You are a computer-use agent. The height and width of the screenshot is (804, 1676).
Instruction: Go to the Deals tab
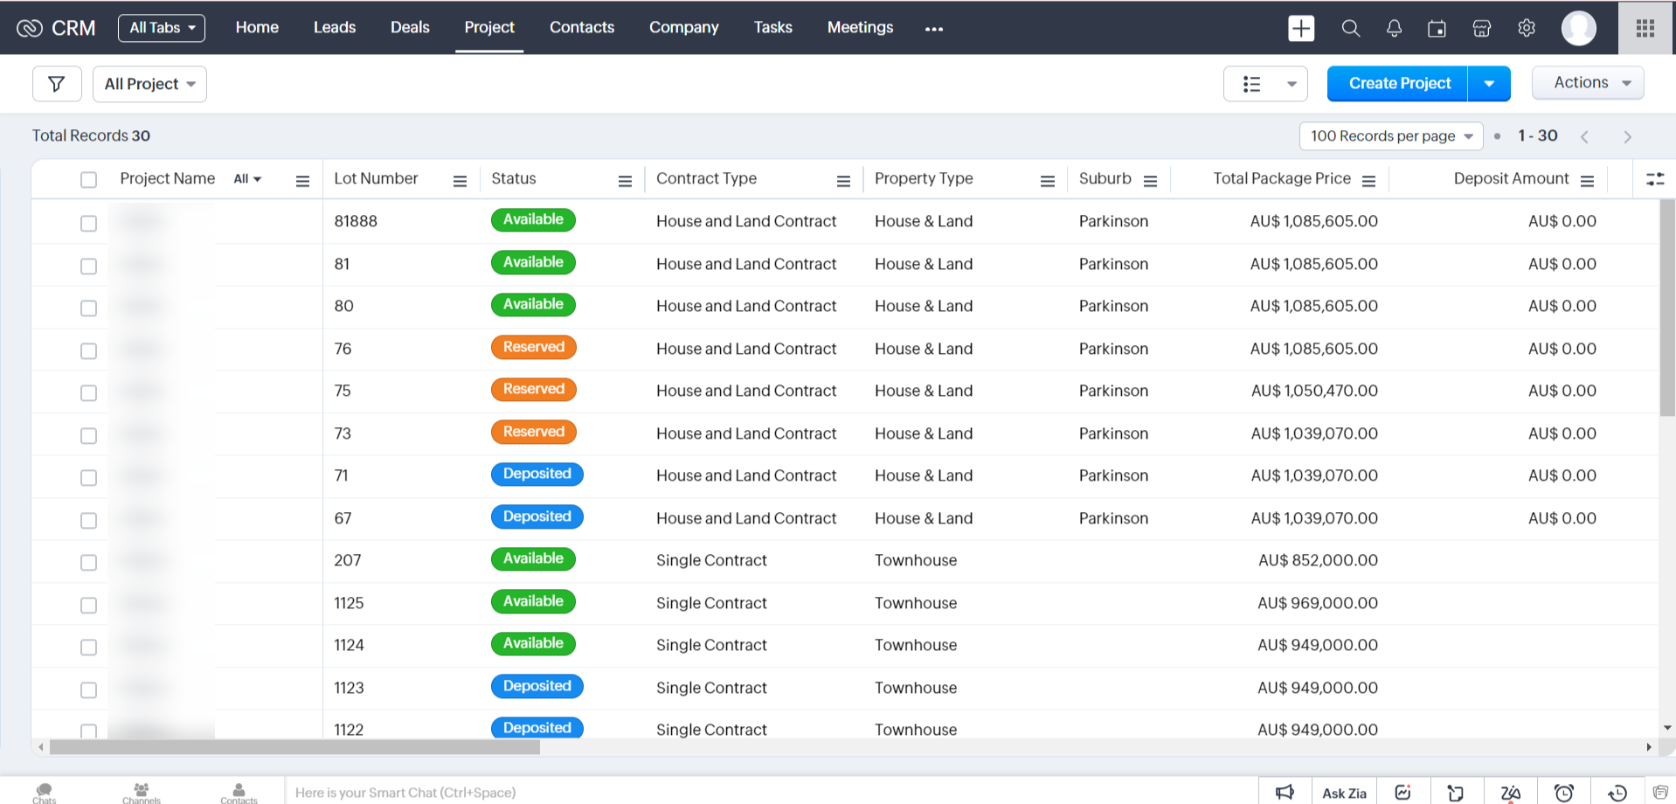click(410, 28)
